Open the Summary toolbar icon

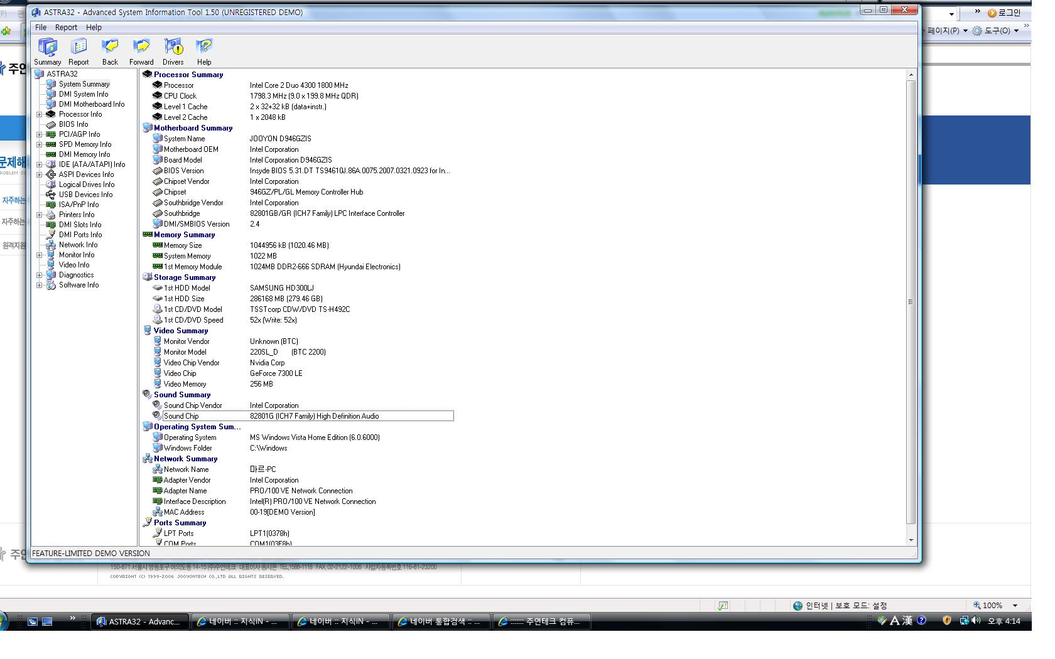coord(48,51)
